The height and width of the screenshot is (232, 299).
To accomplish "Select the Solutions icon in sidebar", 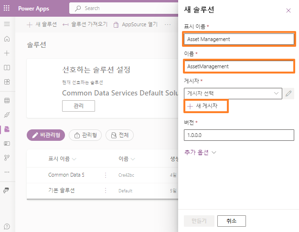I will pos(7,129).
